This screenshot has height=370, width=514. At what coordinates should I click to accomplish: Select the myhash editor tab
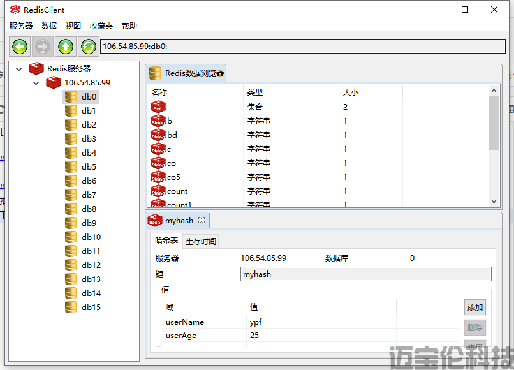pyautogui.click(x=177, y=221)
